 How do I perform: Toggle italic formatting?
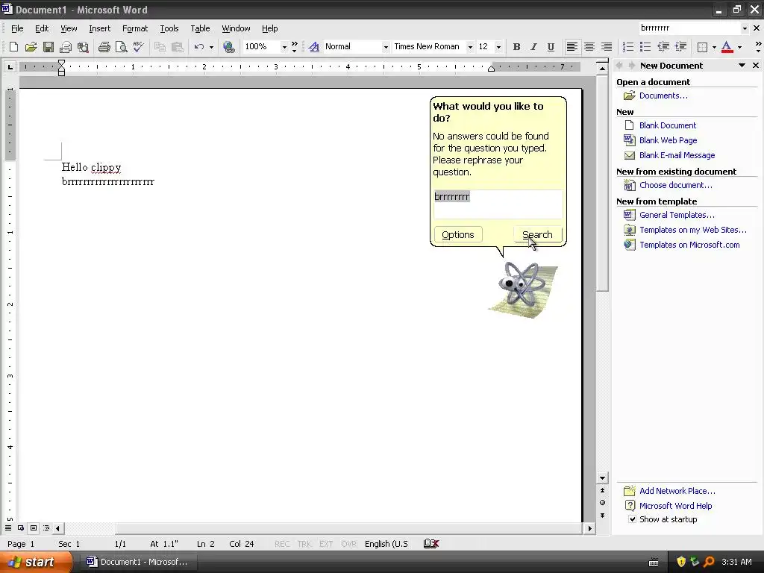point(533,47)
